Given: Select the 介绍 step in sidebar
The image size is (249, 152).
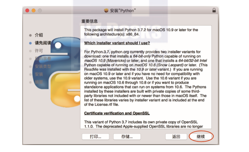Looking at the screenshot, I should tap(39, 35).
